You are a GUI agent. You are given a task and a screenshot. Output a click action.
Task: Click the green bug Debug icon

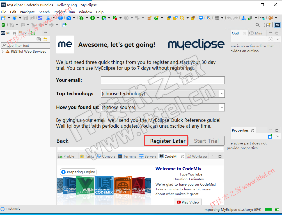coord(81,18)
